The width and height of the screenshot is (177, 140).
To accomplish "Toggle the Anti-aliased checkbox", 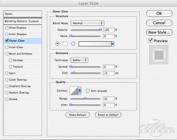I will pos(88,91).
